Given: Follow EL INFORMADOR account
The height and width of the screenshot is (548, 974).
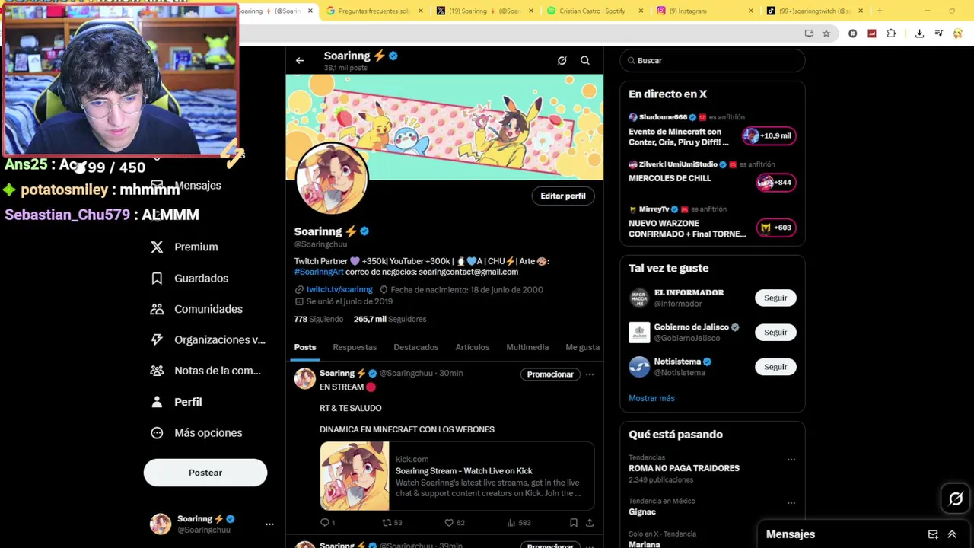Looking at the screenshot, I should tap(775, 298).
